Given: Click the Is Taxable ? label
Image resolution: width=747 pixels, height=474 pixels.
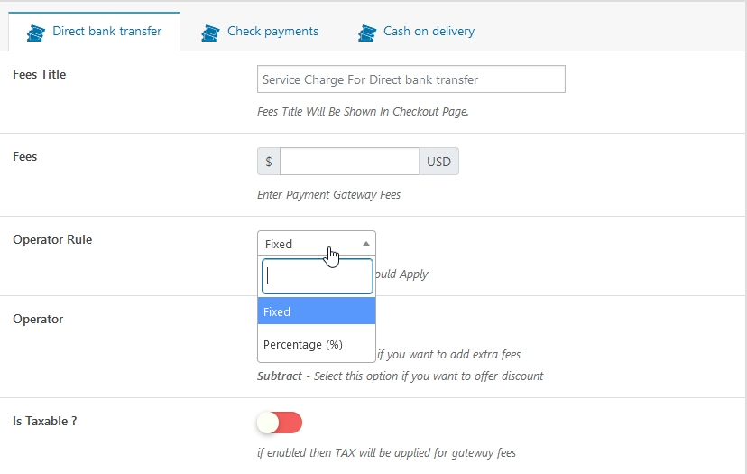Looking at the screenshot, I should click(x=44, y=421).
